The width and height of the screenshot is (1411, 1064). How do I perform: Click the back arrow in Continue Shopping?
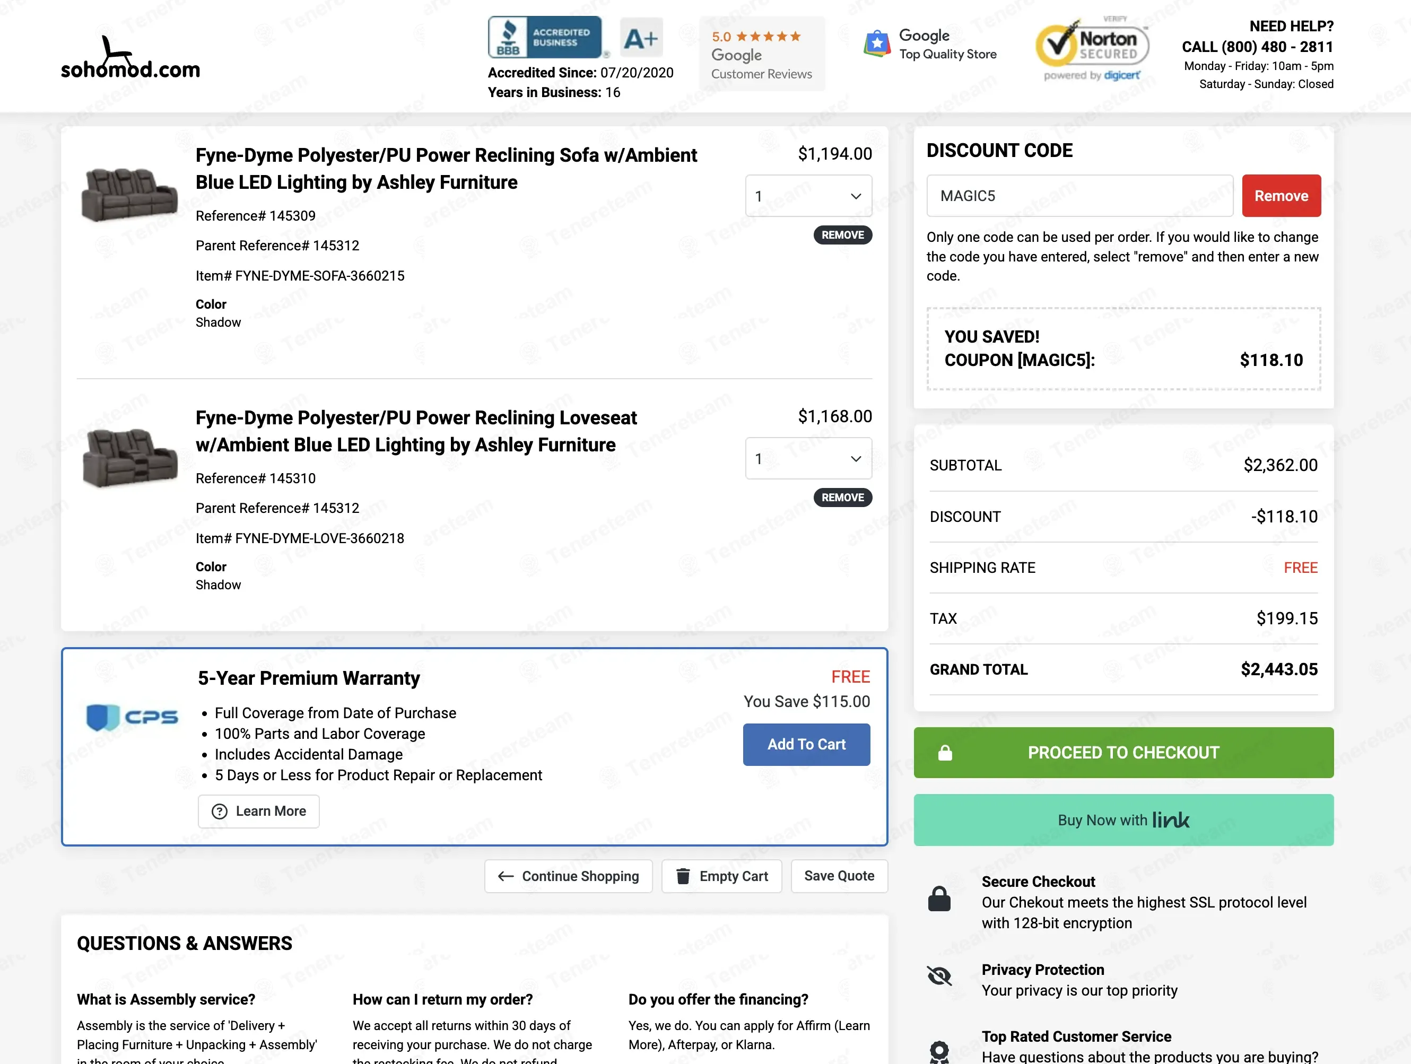[x=506, y=876]
